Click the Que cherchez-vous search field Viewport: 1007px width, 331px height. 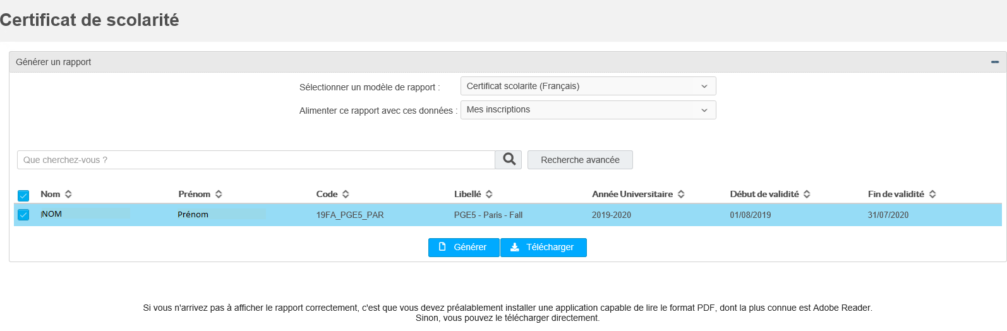pyautogui.click(x=256, y=160)
